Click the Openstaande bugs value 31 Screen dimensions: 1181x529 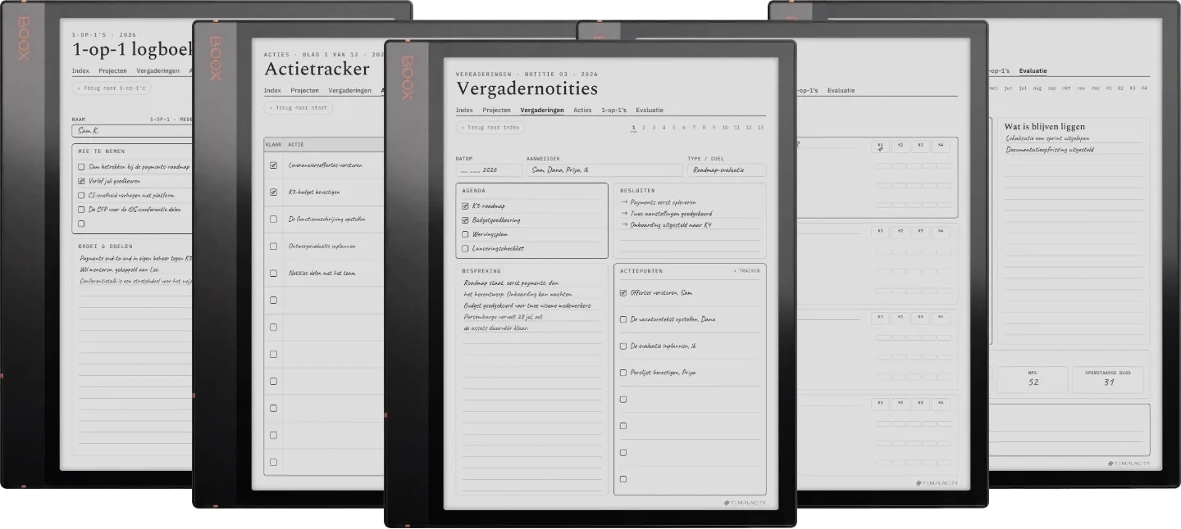click(x=1109, y=382)
